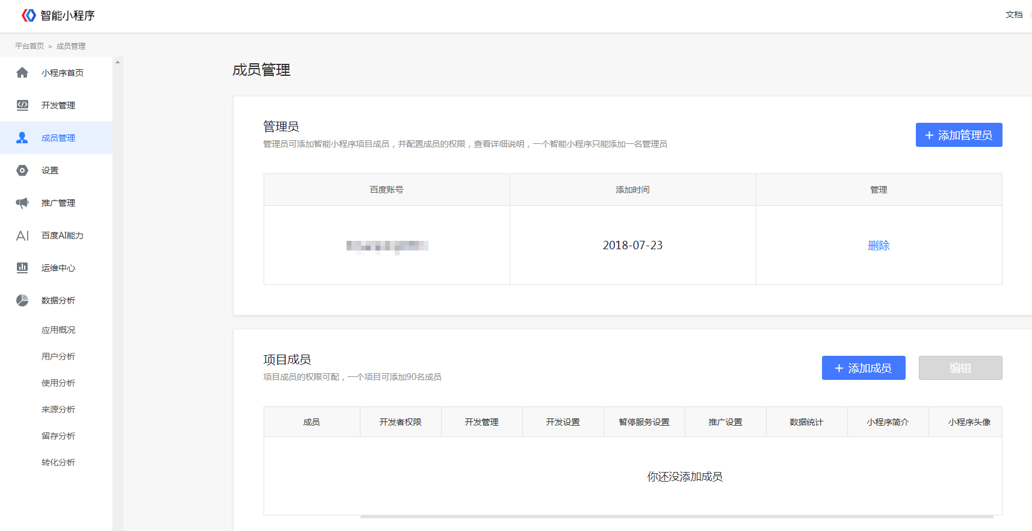
Task: Click the bar chart icon for 运维中心
Action: pos(22,268)
